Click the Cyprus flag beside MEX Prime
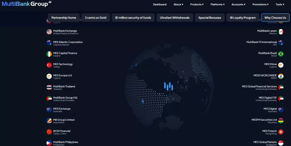The image size is (291, 146). pyautogui.click(x=281, y=65)
